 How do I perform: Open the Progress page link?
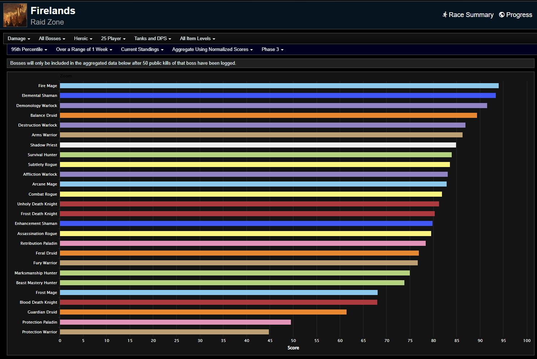pos(519,15)
